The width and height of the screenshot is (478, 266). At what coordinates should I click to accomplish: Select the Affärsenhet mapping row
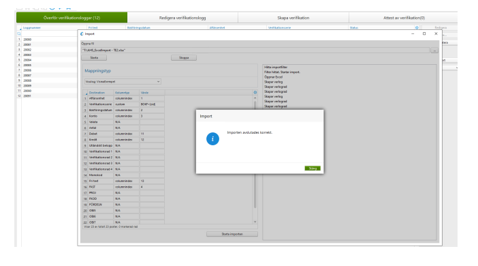pos(124,98)
